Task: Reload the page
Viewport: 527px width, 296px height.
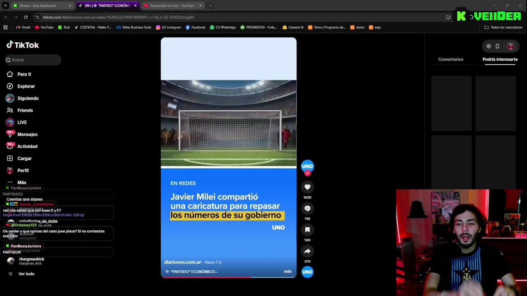Action: click(x=26, y=17)
